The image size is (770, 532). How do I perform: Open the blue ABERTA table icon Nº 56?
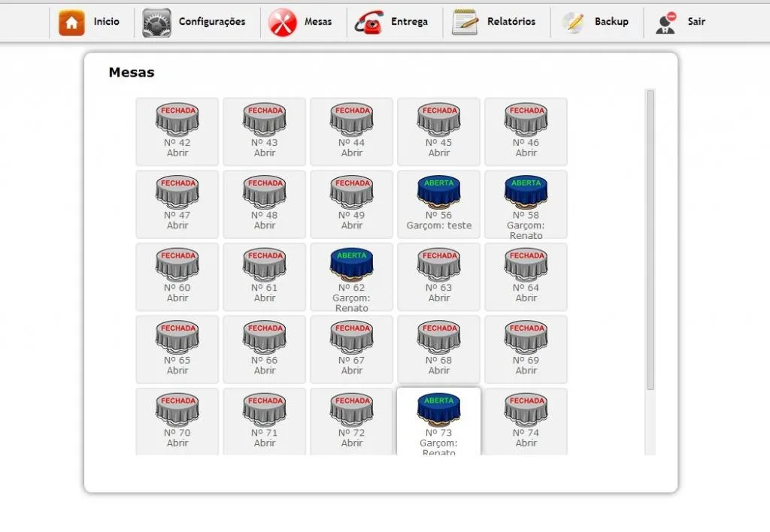click(438, 192)
